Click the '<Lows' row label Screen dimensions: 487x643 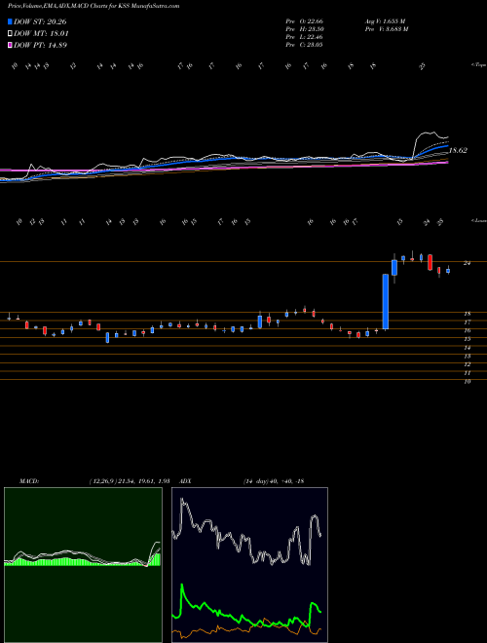click(478, 220)
